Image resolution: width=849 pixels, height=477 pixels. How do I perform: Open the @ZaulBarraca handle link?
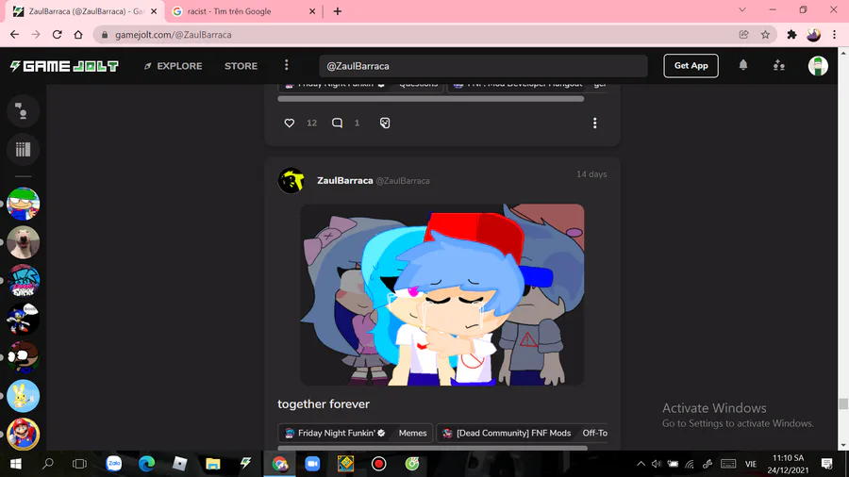click(403, 181)
